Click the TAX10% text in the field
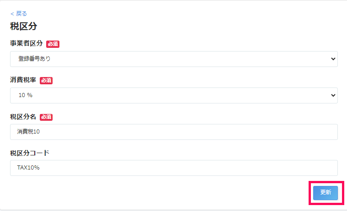 coord(29,168)
